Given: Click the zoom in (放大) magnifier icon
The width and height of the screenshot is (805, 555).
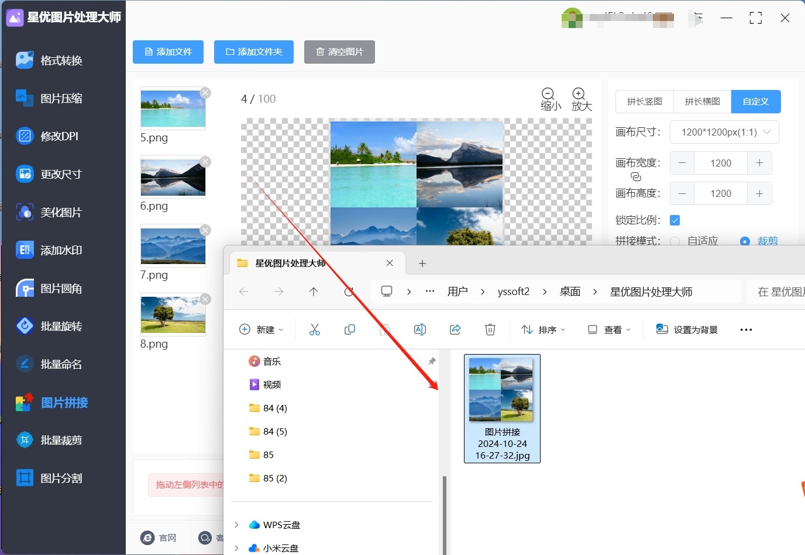Looking at the screenshot, I should tap(579, 94).
